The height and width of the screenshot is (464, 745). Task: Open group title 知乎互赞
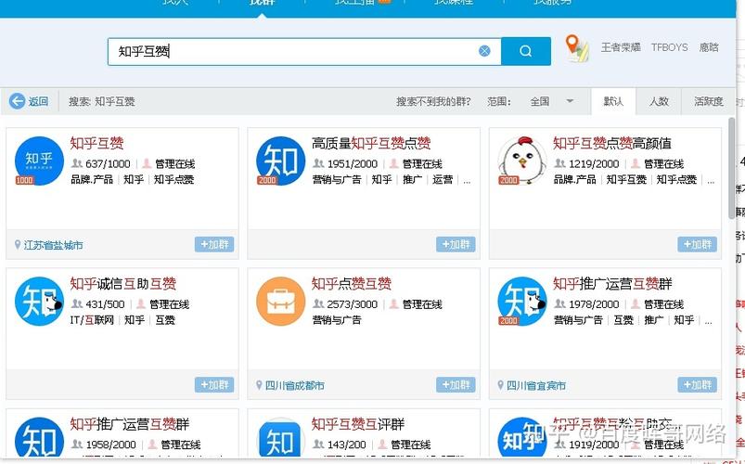pos(96,143)
